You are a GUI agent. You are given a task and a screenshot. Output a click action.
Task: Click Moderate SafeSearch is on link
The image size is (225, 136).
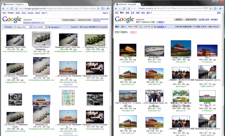34,22
